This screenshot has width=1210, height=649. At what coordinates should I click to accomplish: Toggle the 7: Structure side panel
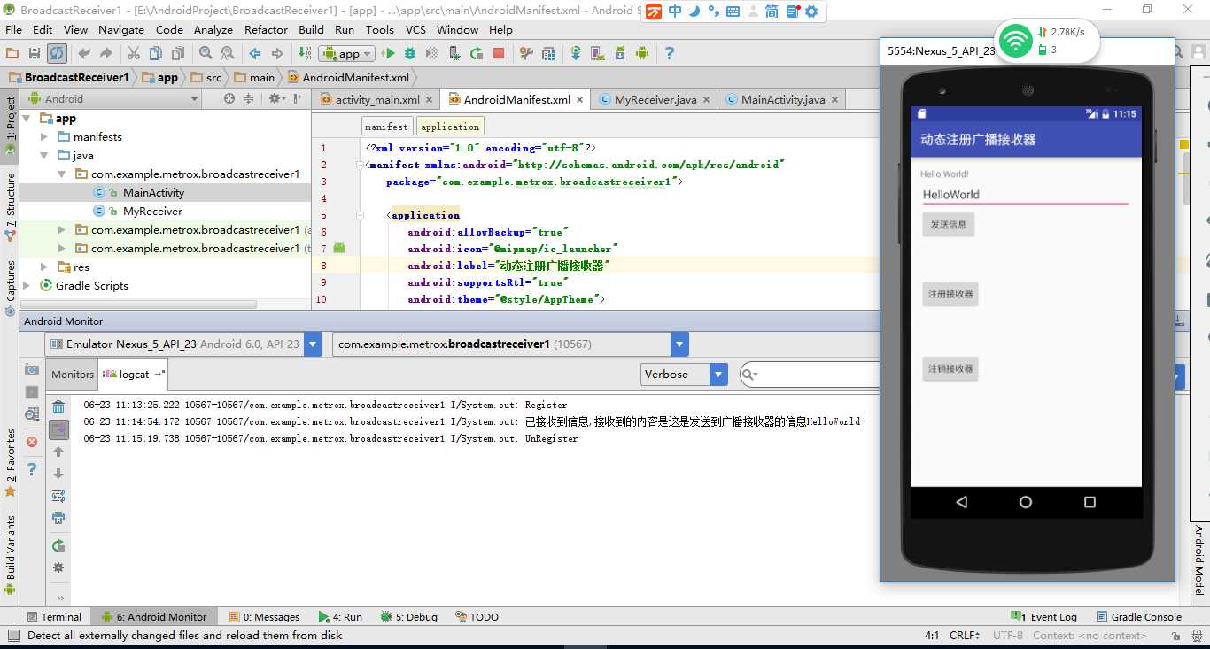coord(11,206)
